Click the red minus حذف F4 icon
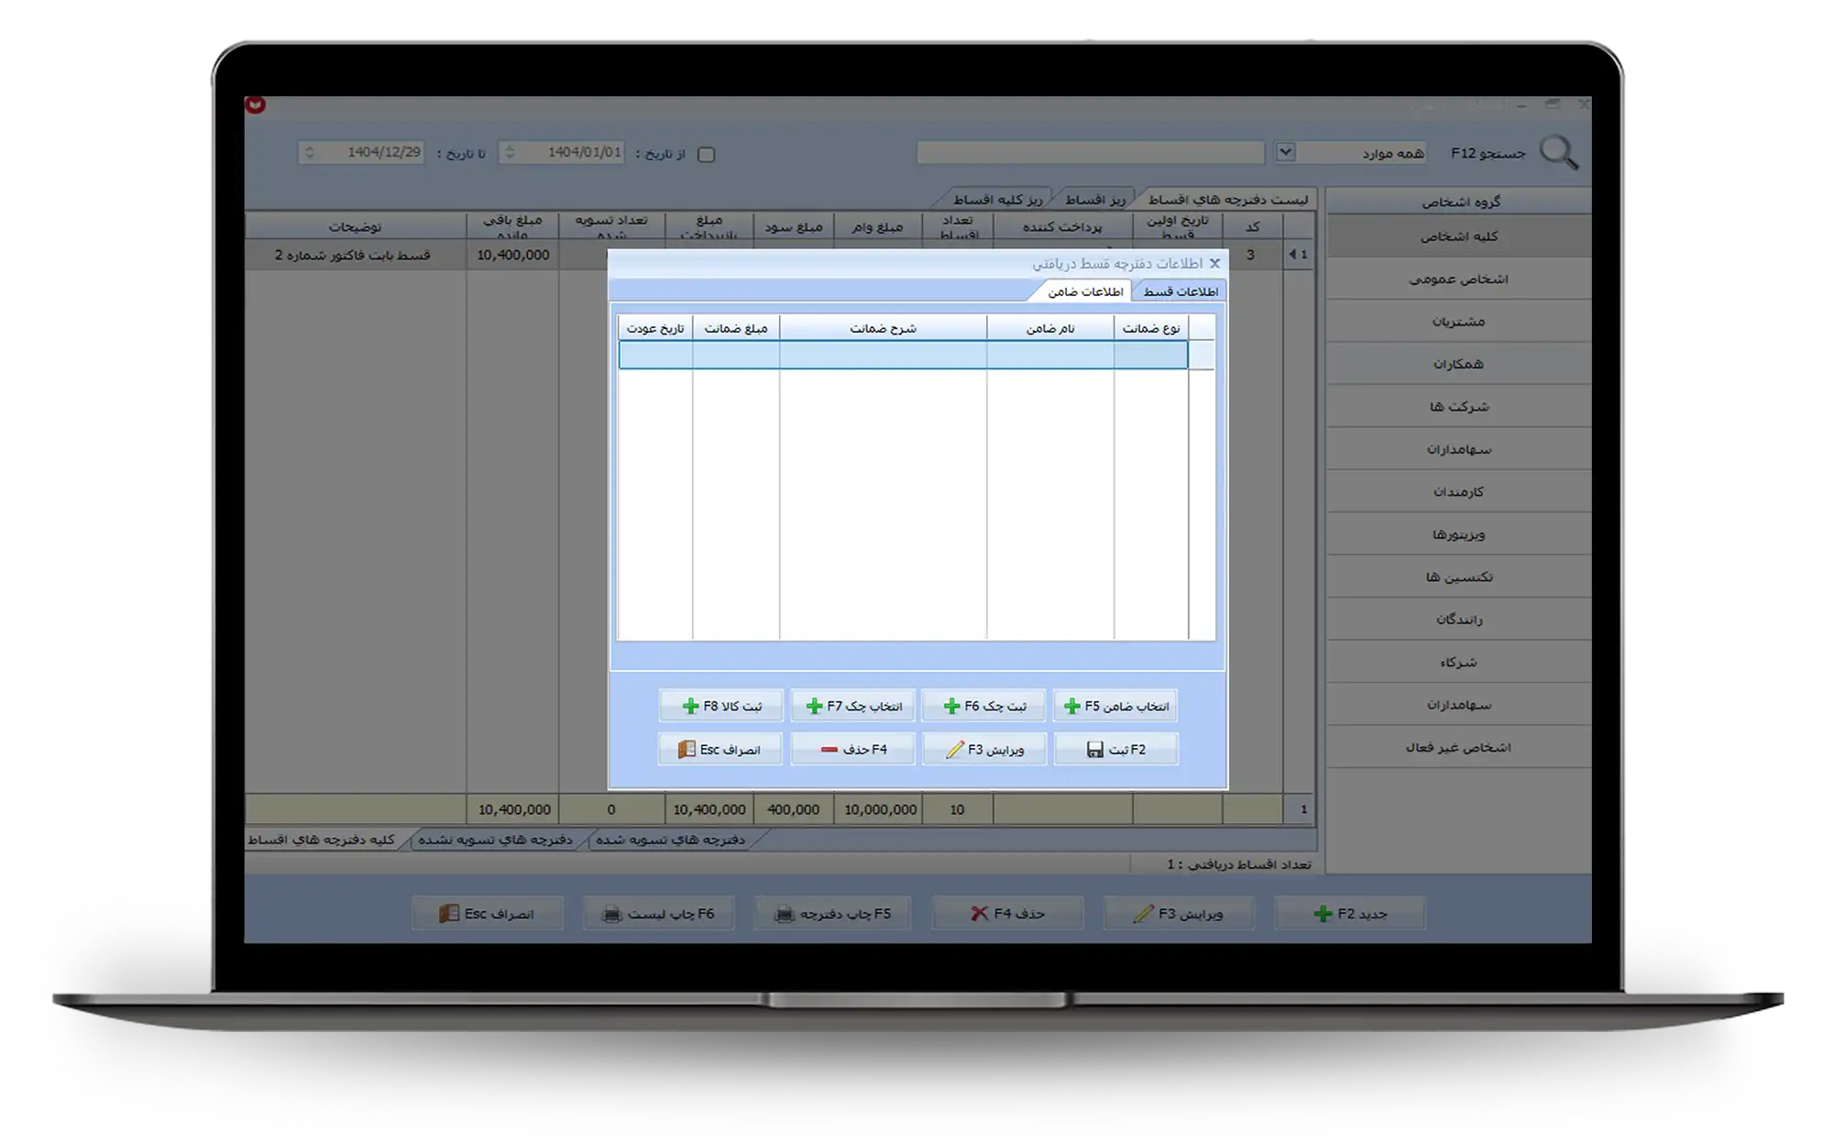The image size is (1833, 1143). tap(829, 749)
